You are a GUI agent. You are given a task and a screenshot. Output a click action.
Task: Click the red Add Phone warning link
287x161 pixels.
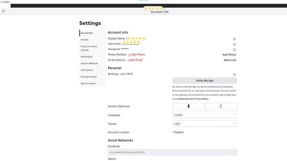(x=137, y=55)
